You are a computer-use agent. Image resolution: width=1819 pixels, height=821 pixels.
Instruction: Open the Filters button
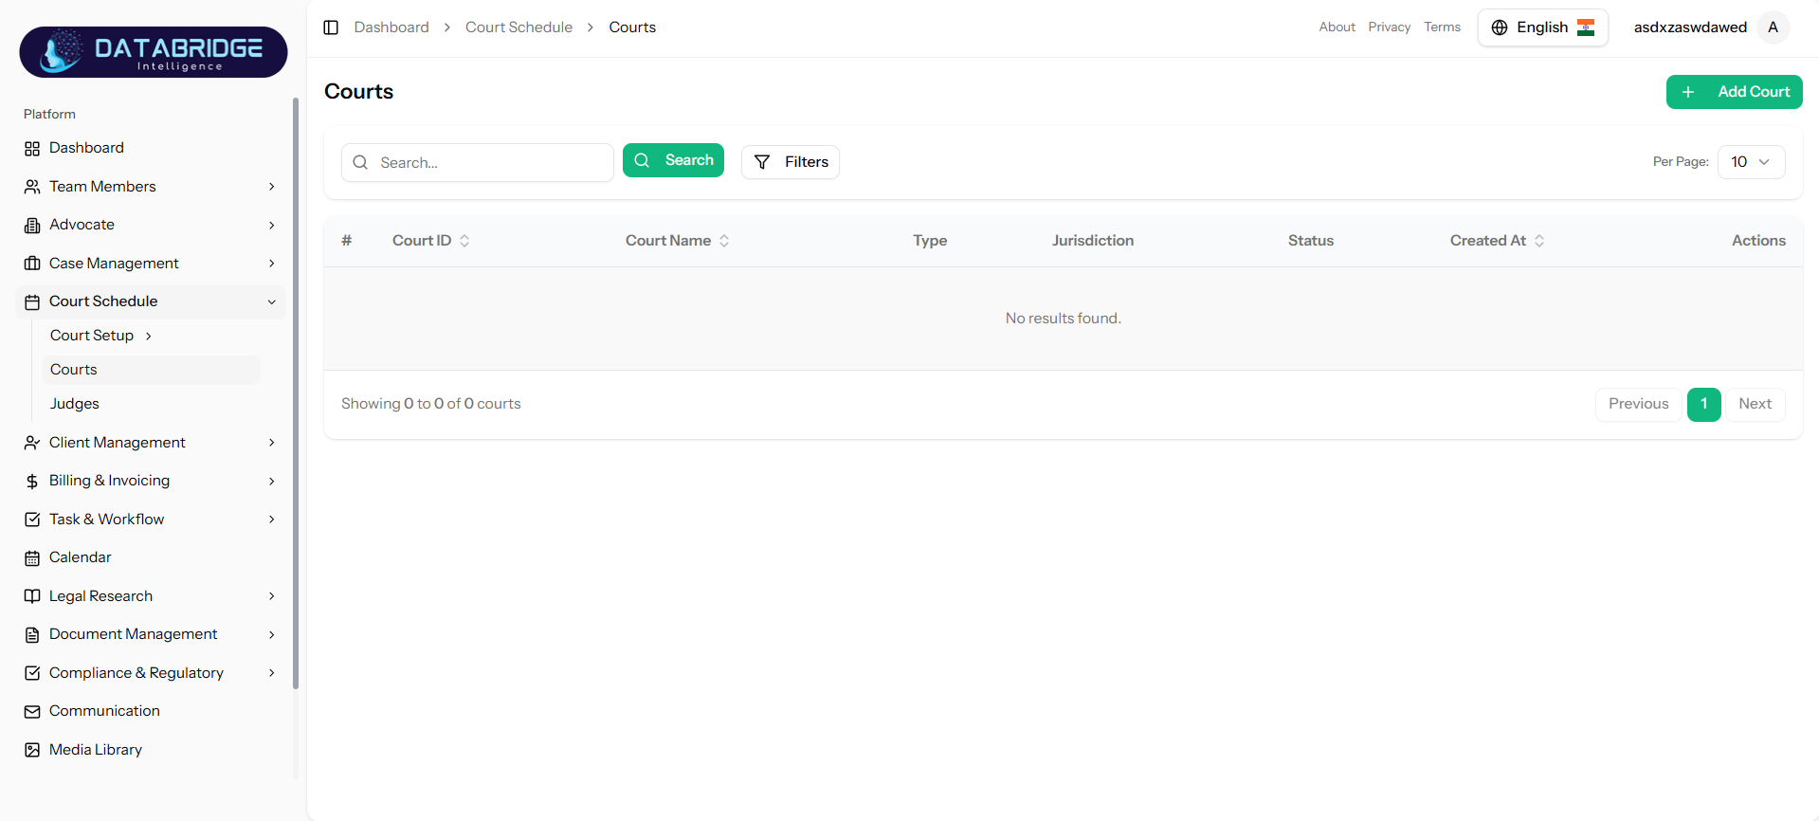790,162
